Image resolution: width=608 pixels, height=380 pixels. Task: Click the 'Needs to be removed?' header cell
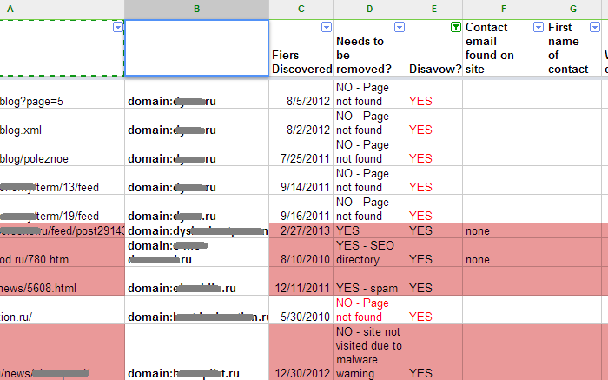coord(369,48)
